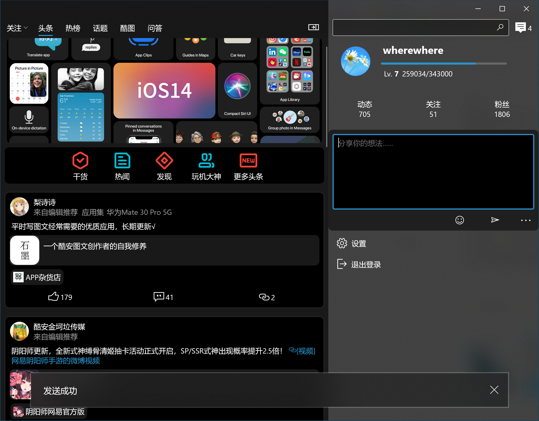
Task: Switch to the 热榜 tab
Action: tap(73, 28)
